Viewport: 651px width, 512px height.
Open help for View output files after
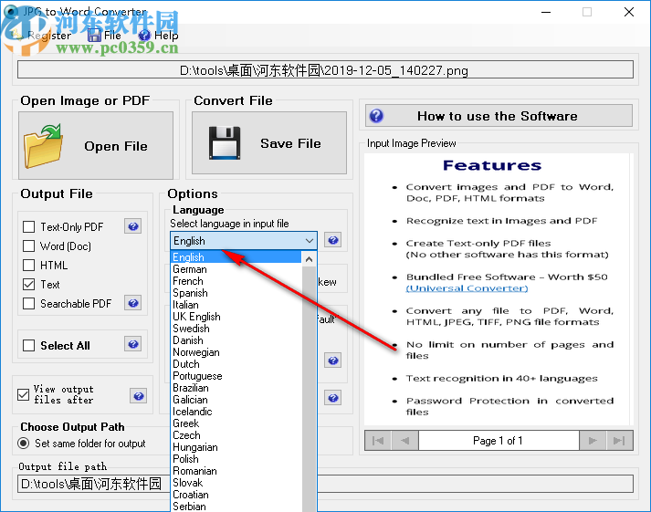coord(139,396)
